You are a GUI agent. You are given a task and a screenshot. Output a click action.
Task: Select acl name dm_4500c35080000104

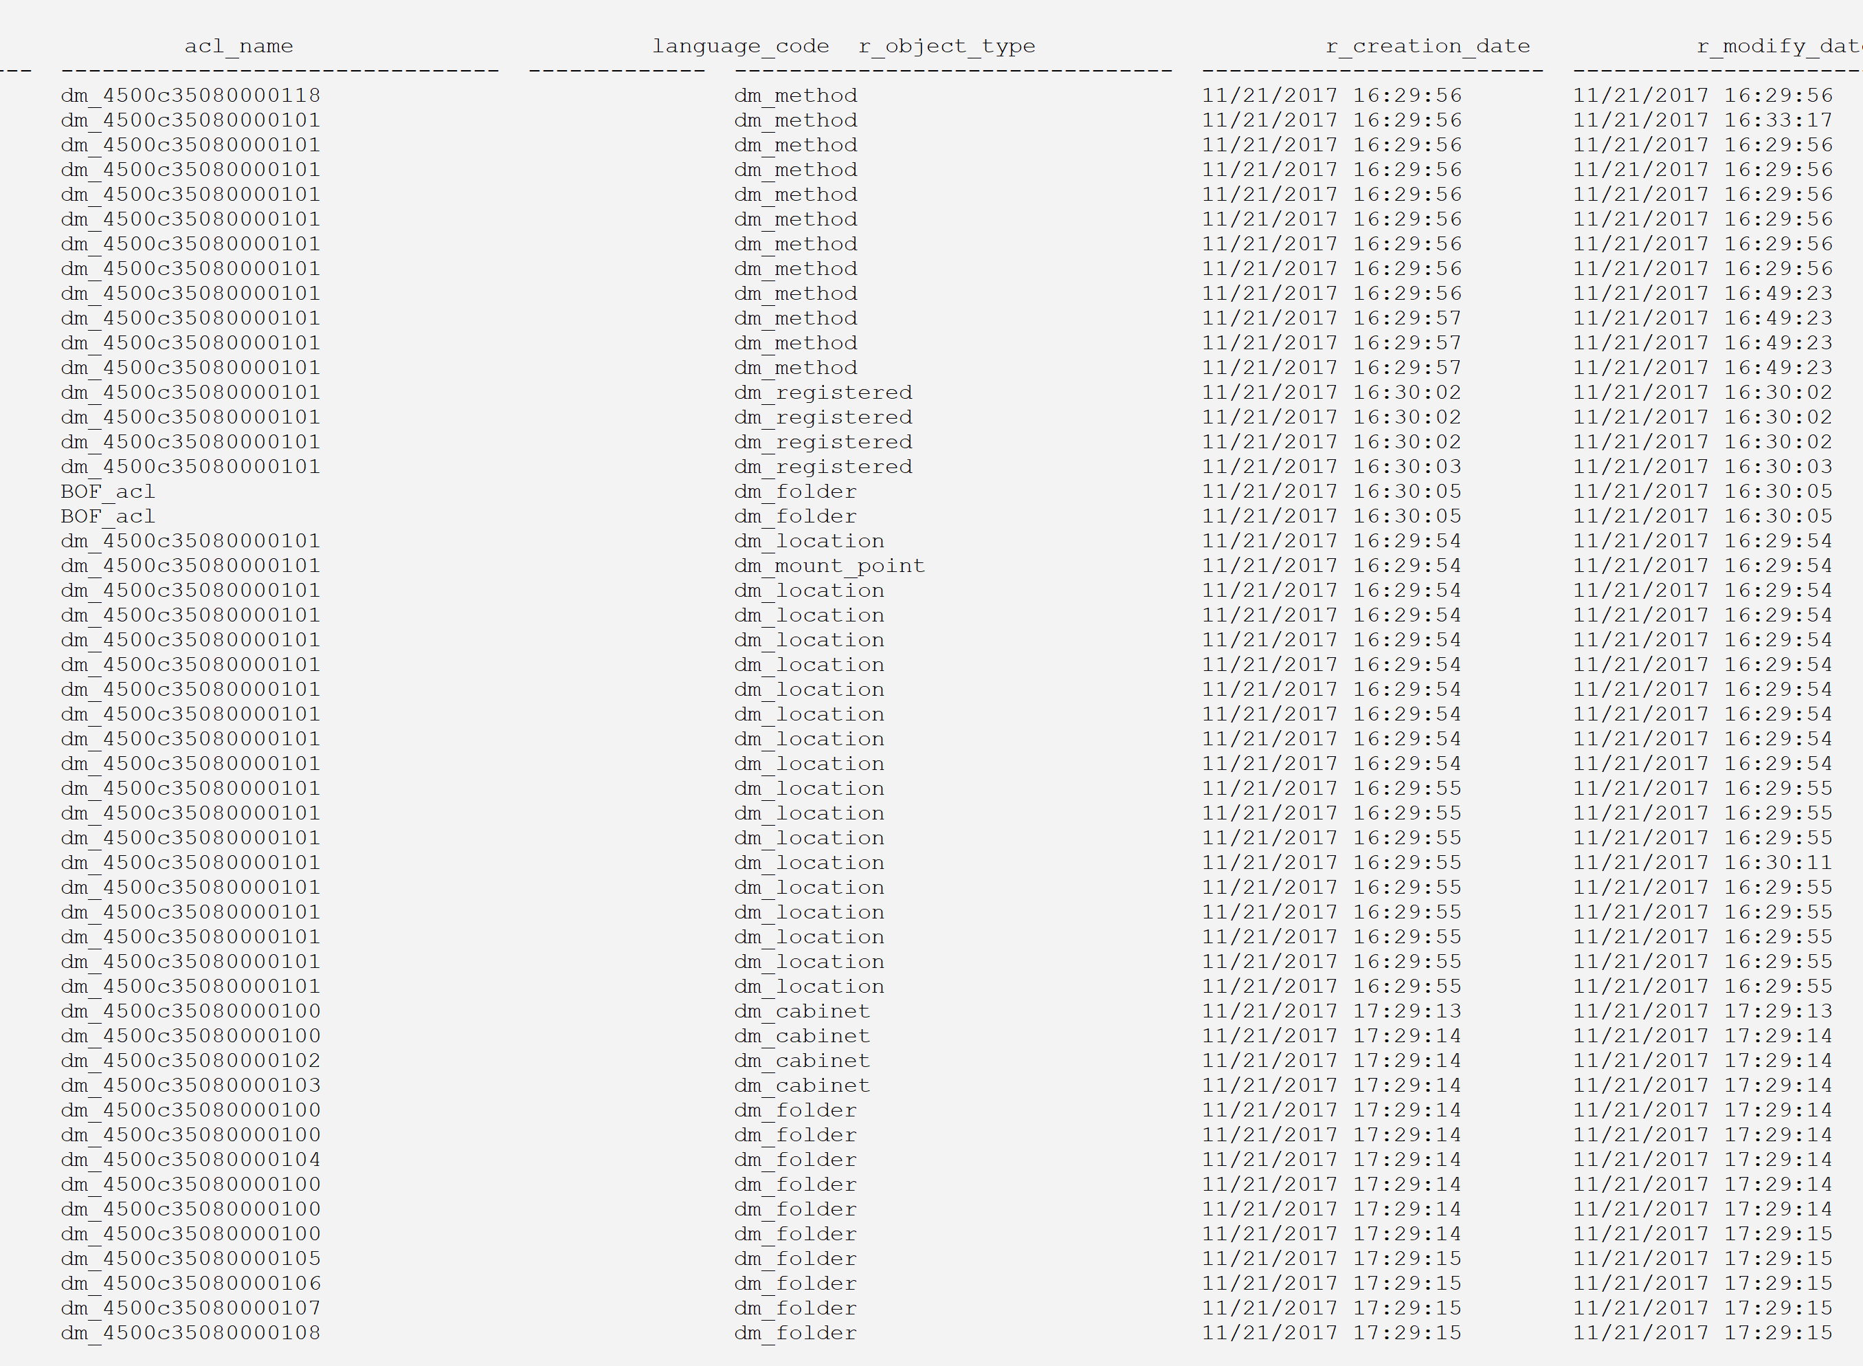coord(191,1160)
